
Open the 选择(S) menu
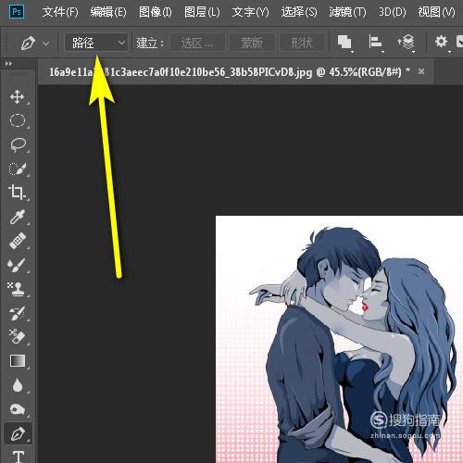click(299, 12)
